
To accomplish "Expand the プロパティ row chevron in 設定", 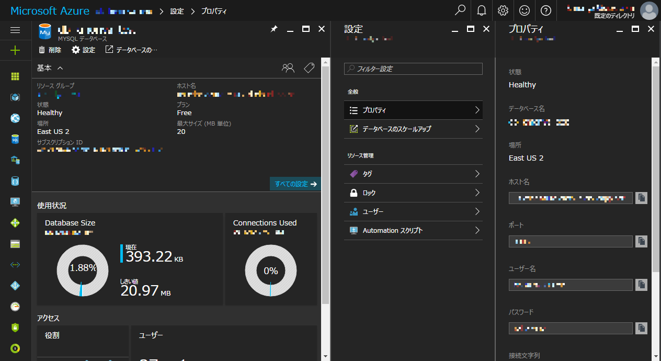I will [x=477, y=110].
